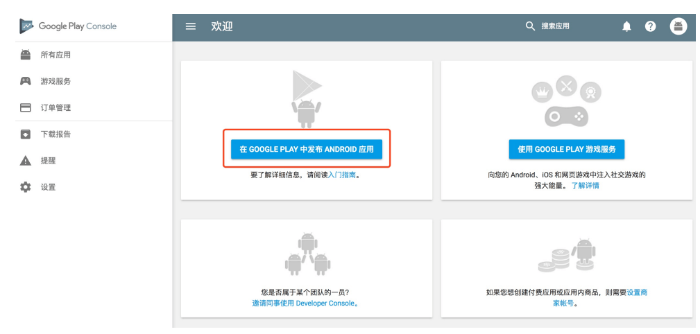Click the 欢迎 page title
Screen dimensions: 700x334
pos(222,26)
